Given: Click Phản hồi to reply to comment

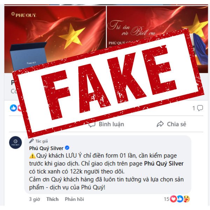Looking at the screenshot, I should click(75, 199).
